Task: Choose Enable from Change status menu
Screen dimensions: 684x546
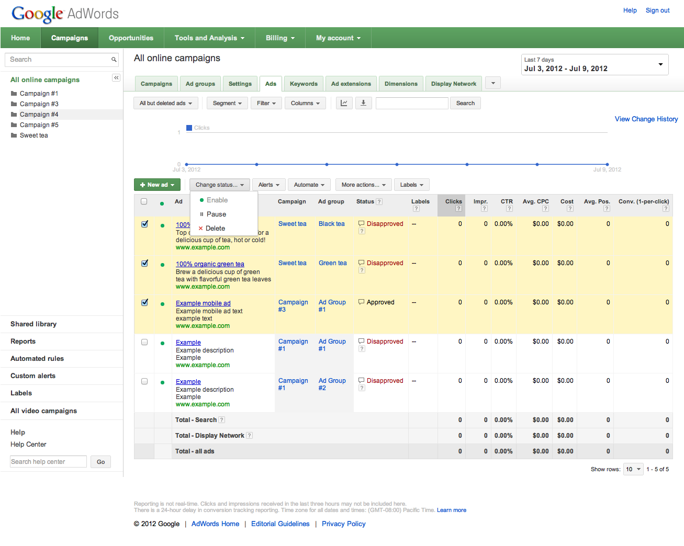Action: tap(224, 200)
